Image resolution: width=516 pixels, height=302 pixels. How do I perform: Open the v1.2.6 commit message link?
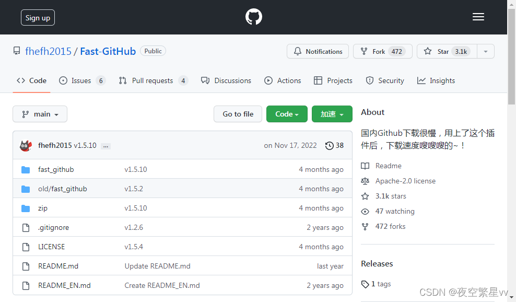click(x=134, y=228)
